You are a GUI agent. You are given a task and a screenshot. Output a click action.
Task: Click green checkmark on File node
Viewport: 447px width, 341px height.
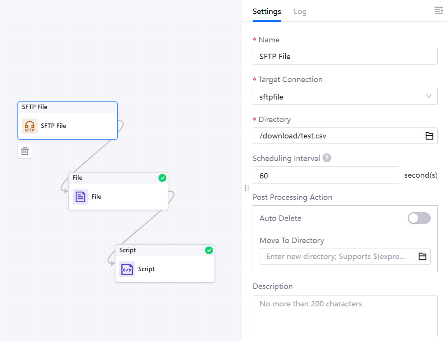click(x=162, y=178)
